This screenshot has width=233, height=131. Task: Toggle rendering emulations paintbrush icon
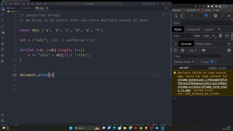pyautogui.click(x=220, y=36)
